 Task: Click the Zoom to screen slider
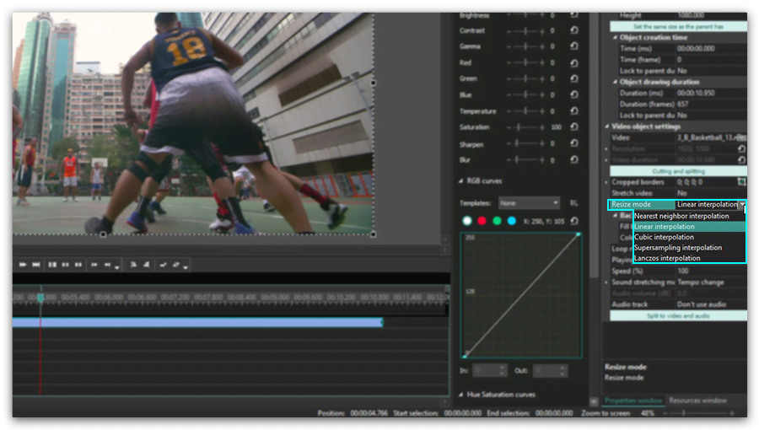700,413
